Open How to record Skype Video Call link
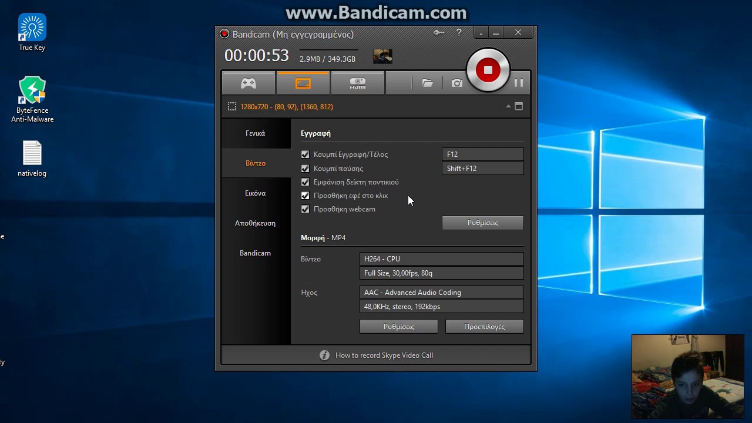 (x=384, y=355)
